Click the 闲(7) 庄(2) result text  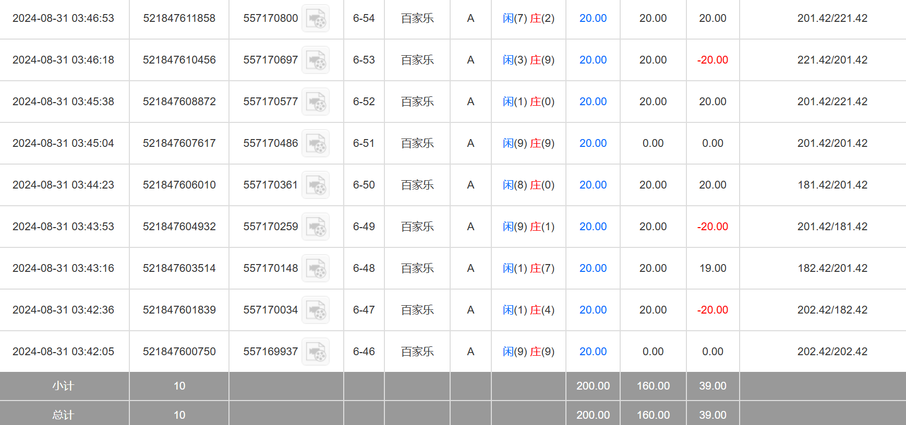pos(528,18)
